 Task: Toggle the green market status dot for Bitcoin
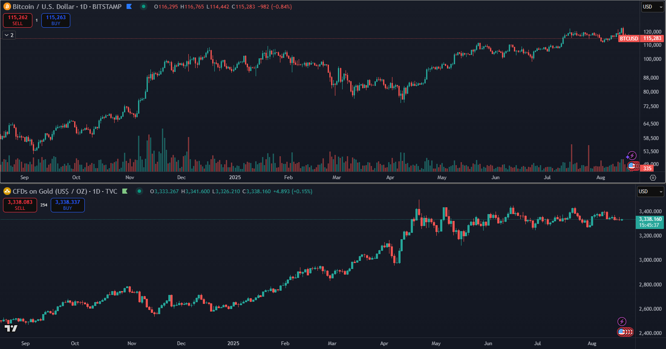point(144,7)
